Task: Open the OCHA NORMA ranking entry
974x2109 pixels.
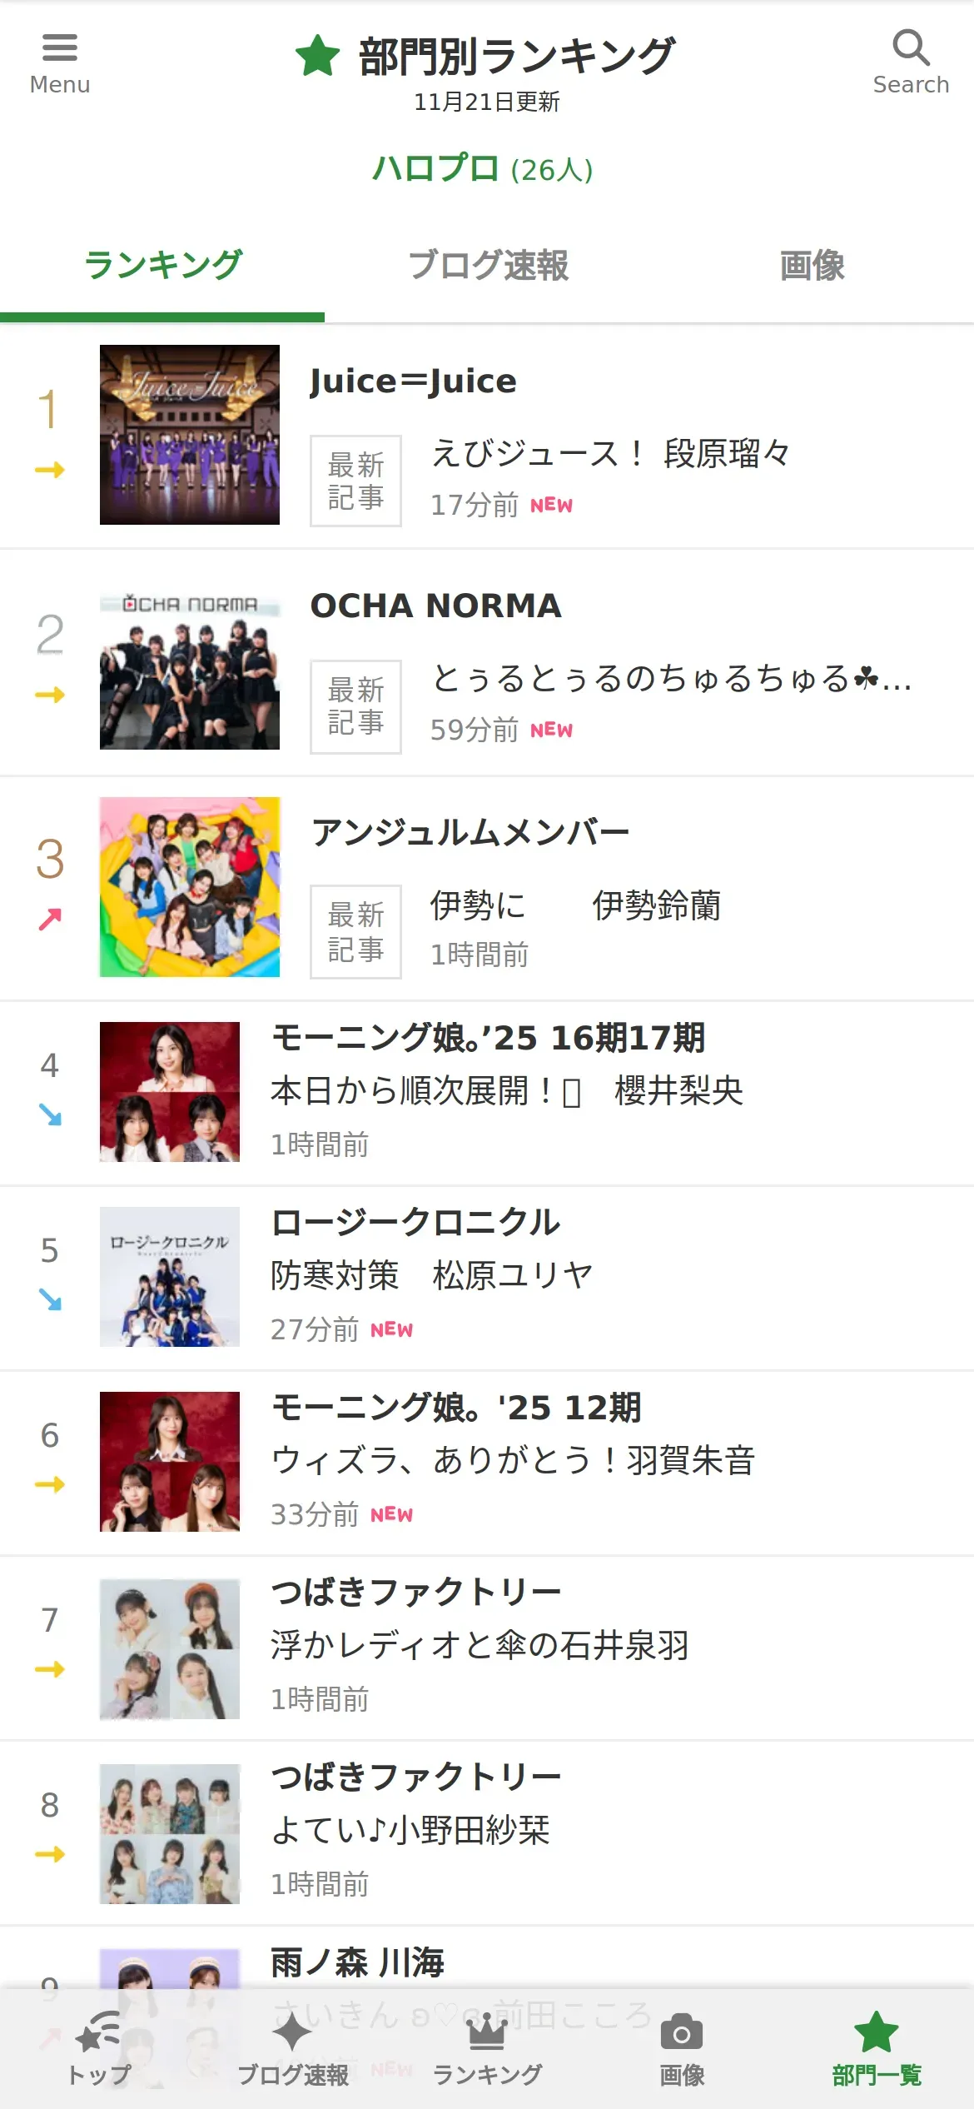Action: 435,606
